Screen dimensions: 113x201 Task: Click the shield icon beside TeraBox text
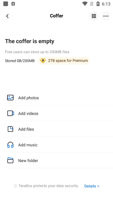[15, 186]
